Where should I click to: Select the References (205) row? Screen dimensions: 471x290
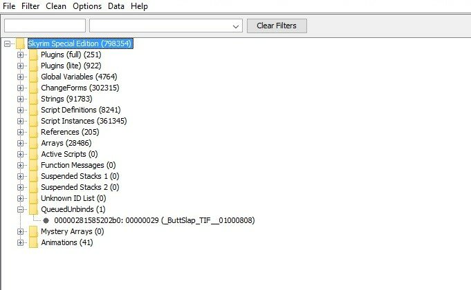click(70, 133)
